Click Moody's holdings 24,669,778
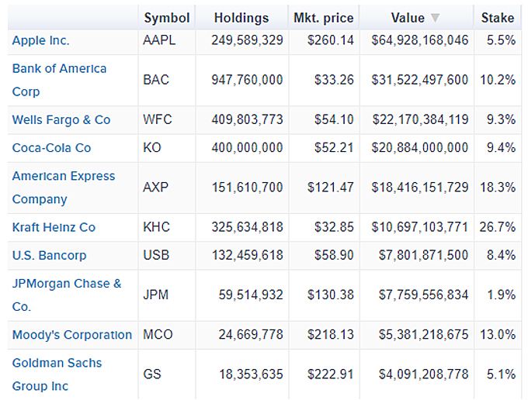This screenshot has width=528, height=400. (251, 335)
